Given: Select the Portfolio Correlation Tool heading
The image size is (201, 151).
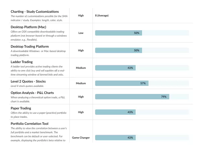Looking at the screenshot, I should coord(32,124).
